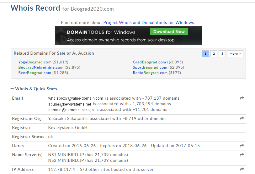Click the domain@namescript.co.jp email
This screenshot has height=174, width=255.
pos(71,110)
